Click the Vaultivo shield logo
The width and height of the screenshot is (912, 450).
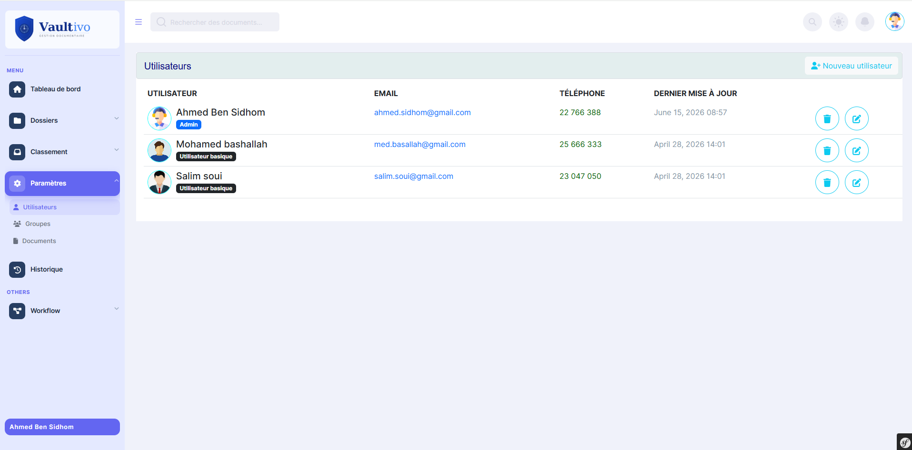24,29
